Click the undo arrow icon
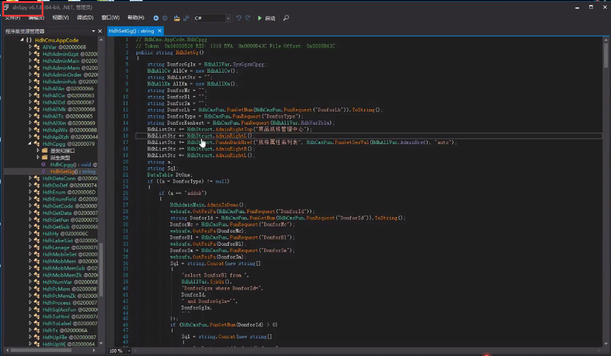Viewport: 611px width, 356px height. click(239, 18)
